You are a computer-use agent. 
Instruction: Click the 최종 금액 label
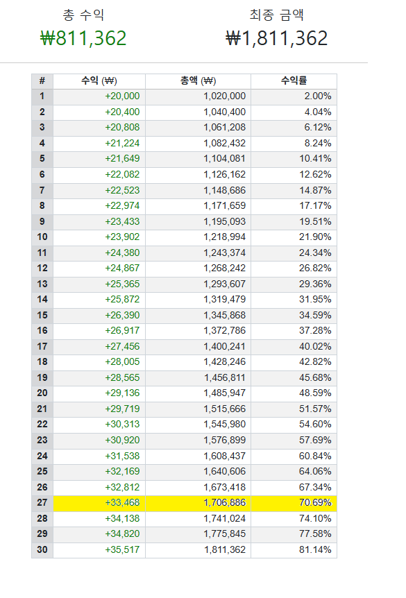[277, 15]
